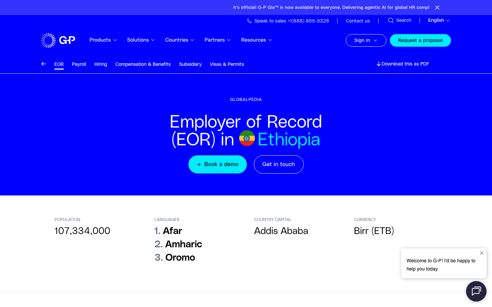Click the language Oromo
The image size is (492, 307).
point(180,258)
